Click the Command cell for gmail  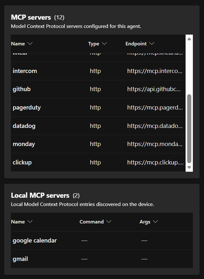tap(84, 259)
